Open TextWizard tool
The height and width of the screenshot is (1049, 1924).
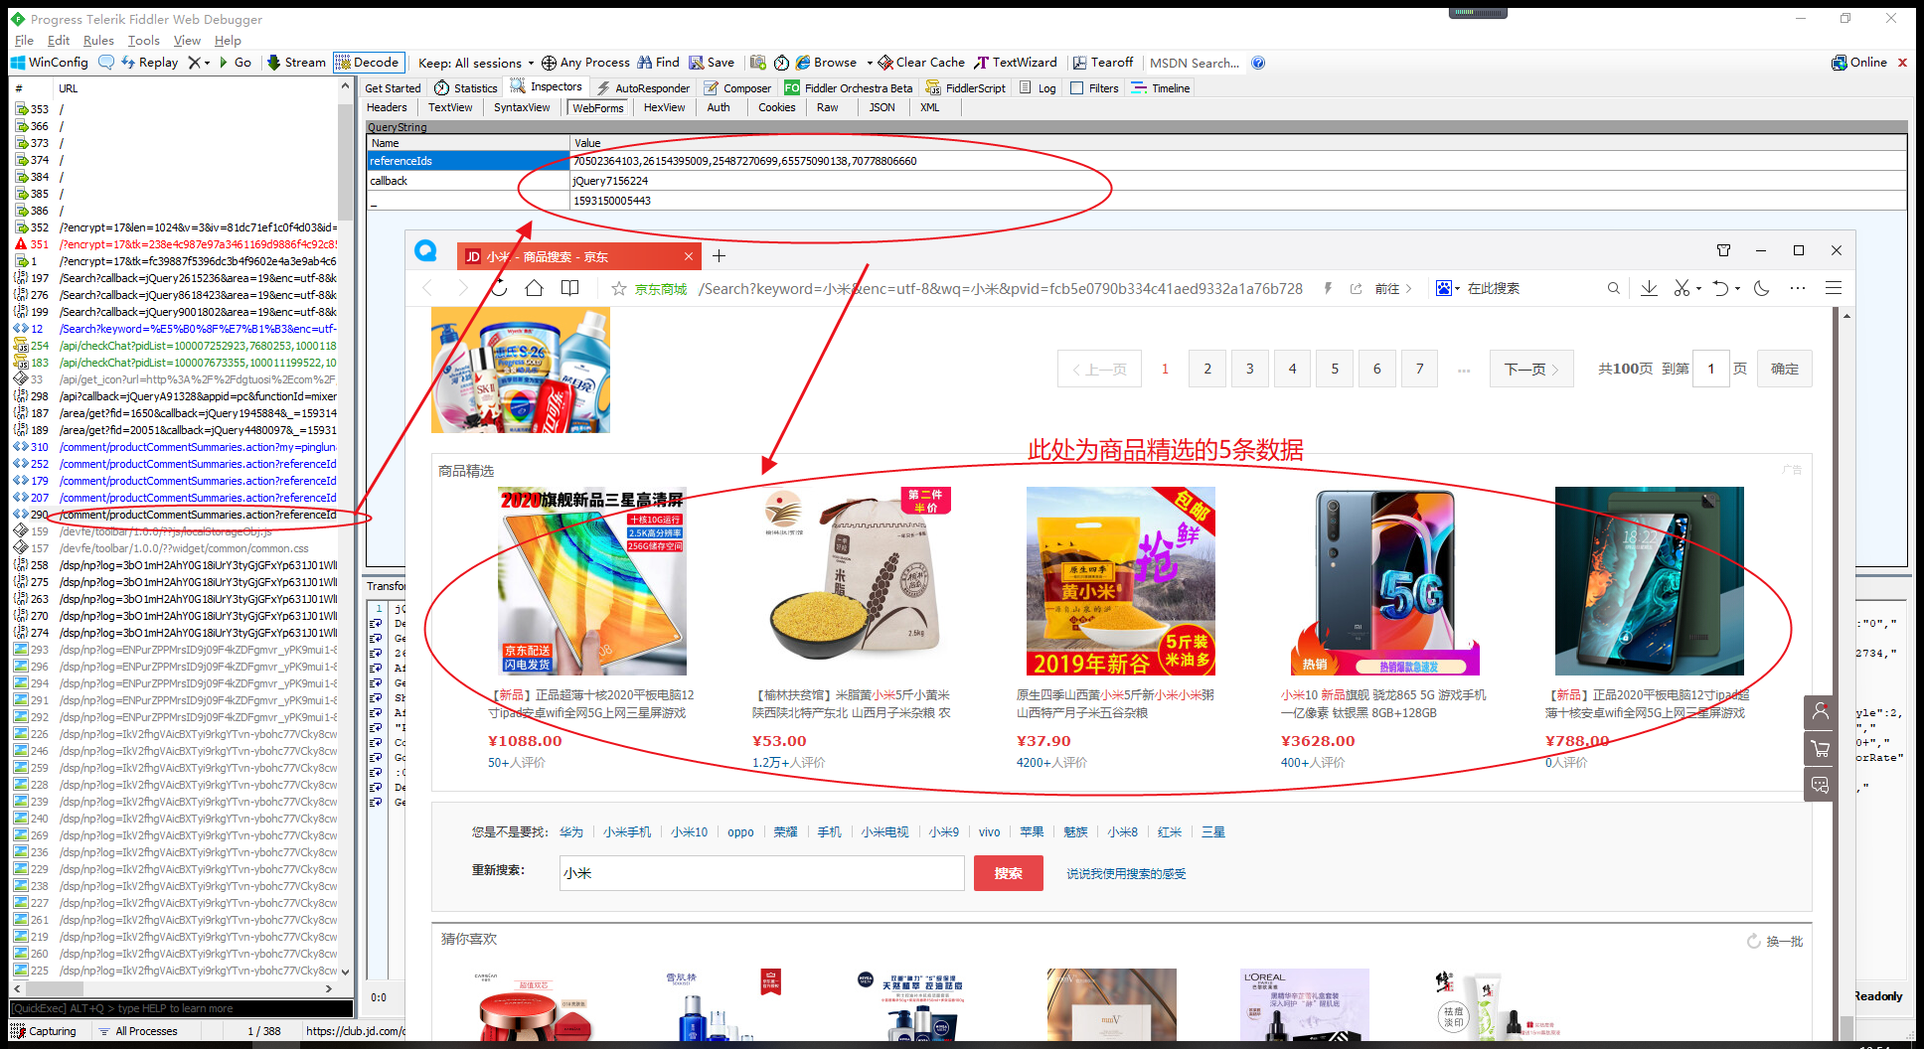pyautogui.click(x=1016, y=63)
